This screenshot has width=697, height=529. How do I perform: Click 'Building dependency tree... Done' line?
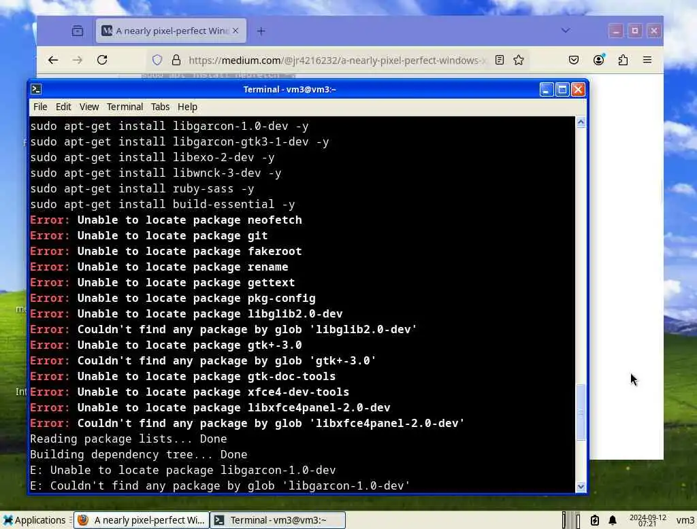coord(139,454)
